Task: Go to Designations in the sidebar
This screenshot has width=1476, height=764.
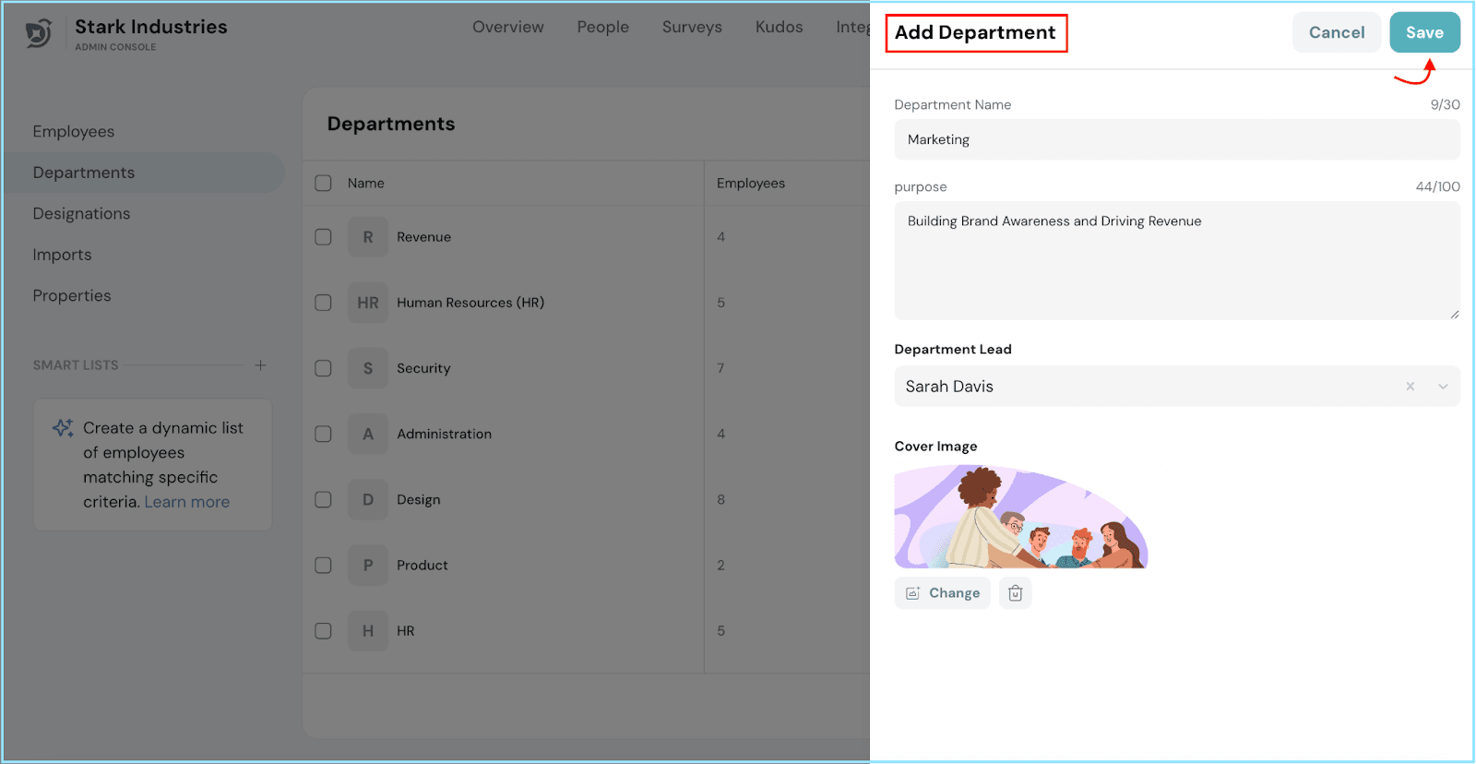Action: coord(81,214)
